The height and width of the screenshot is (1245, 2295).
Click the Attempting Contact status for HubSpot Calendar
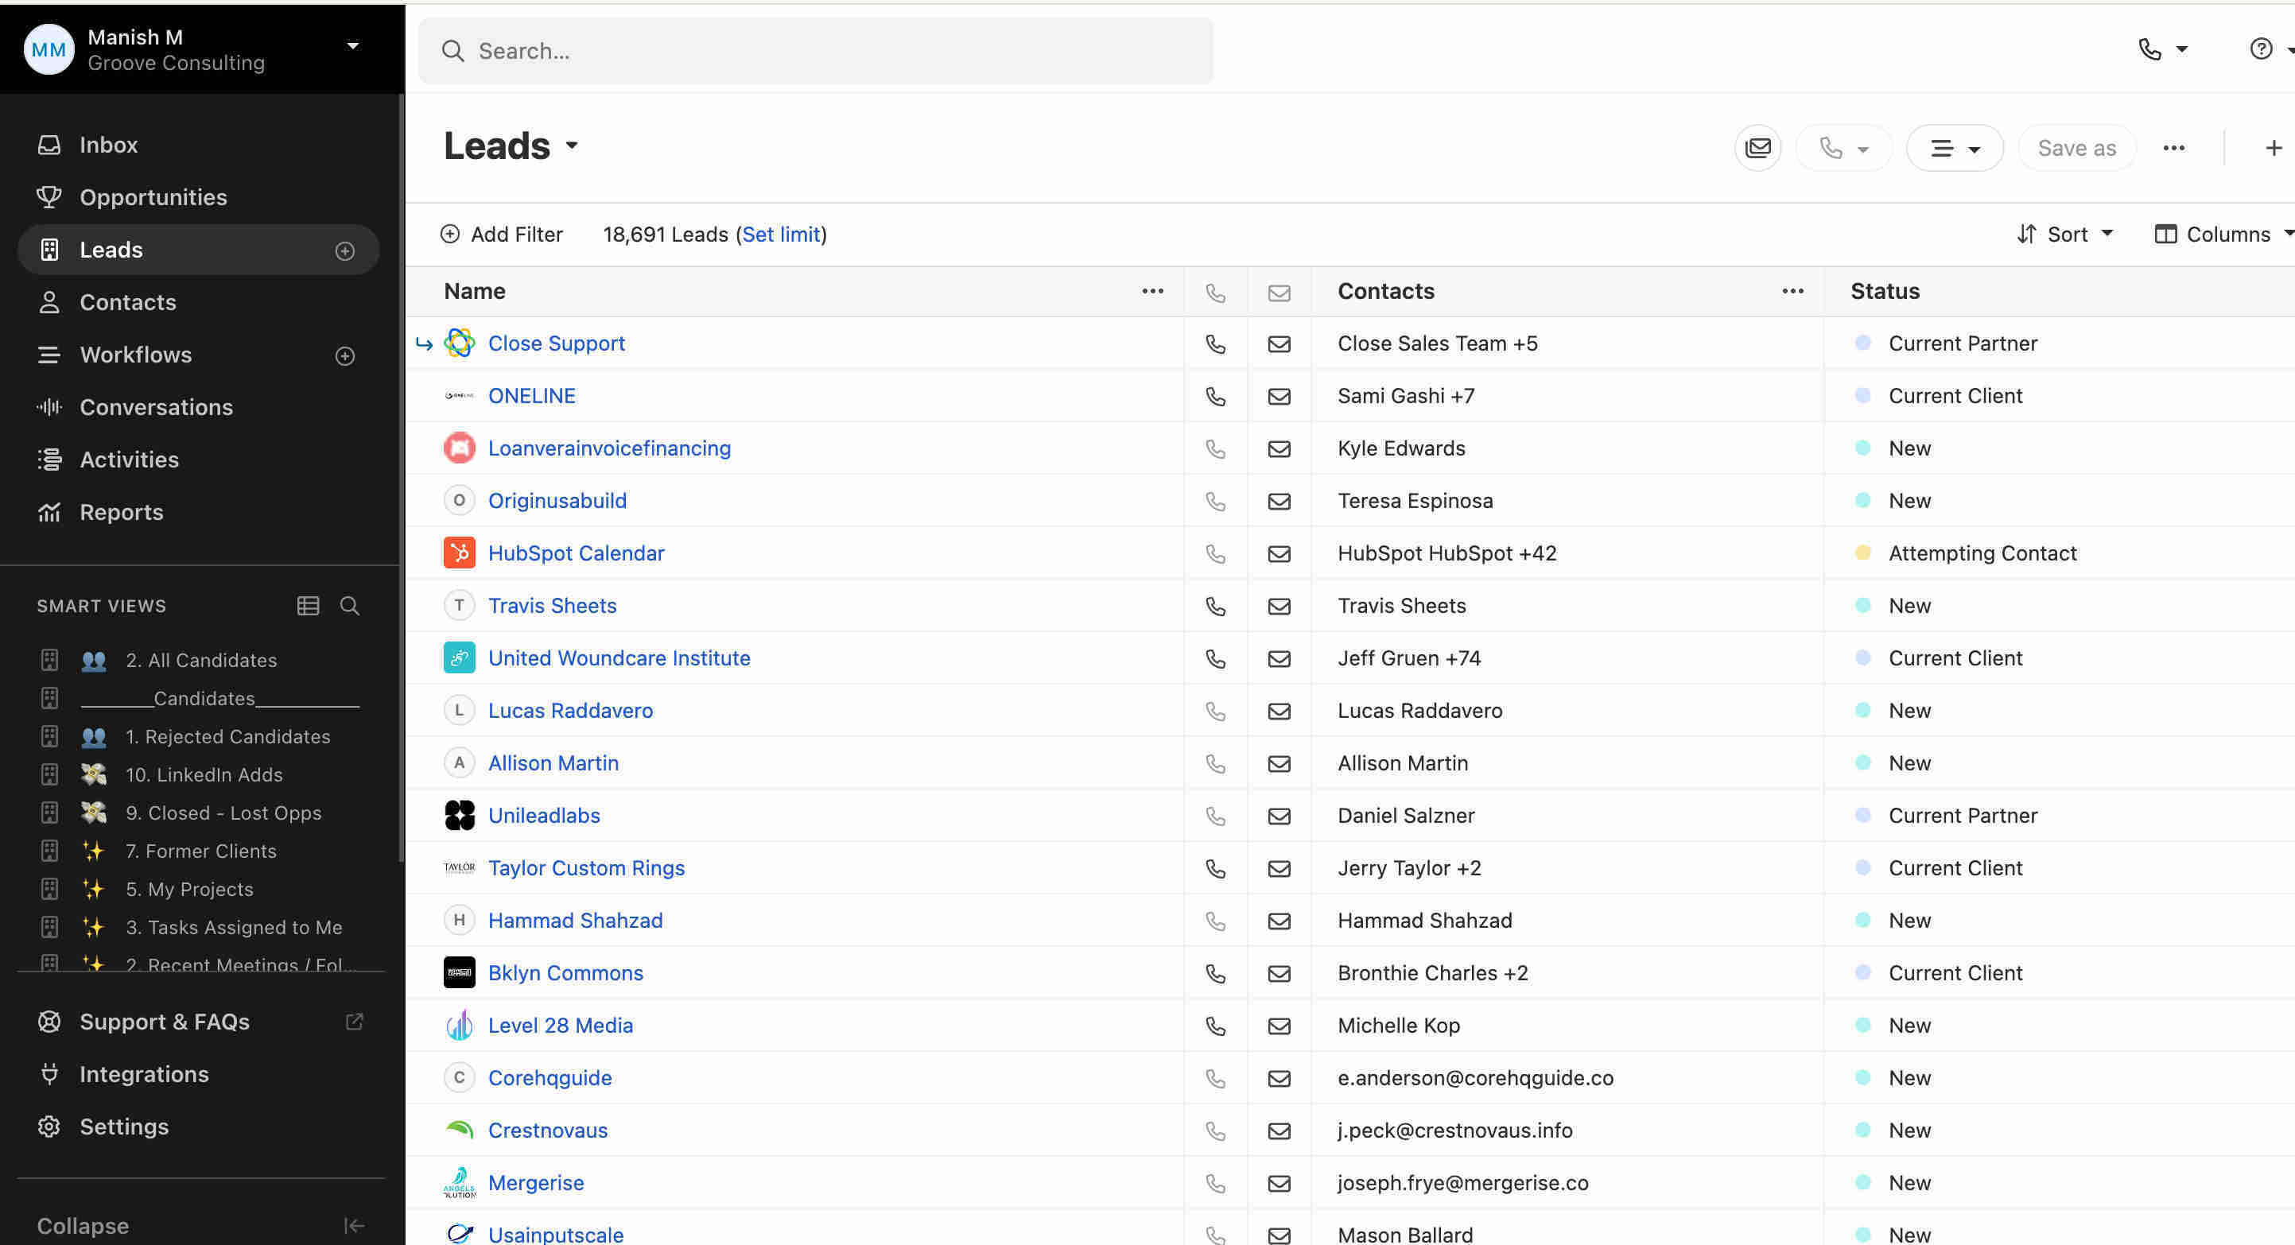[x=1982, y=553]
